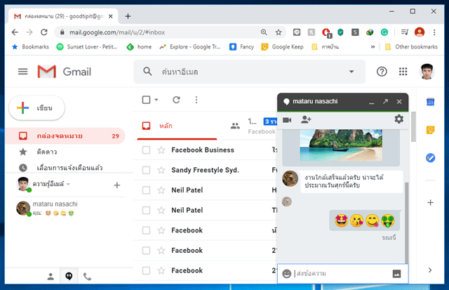
Task: Click the chat conversation scrollbar
Action: tap(406, 222)
